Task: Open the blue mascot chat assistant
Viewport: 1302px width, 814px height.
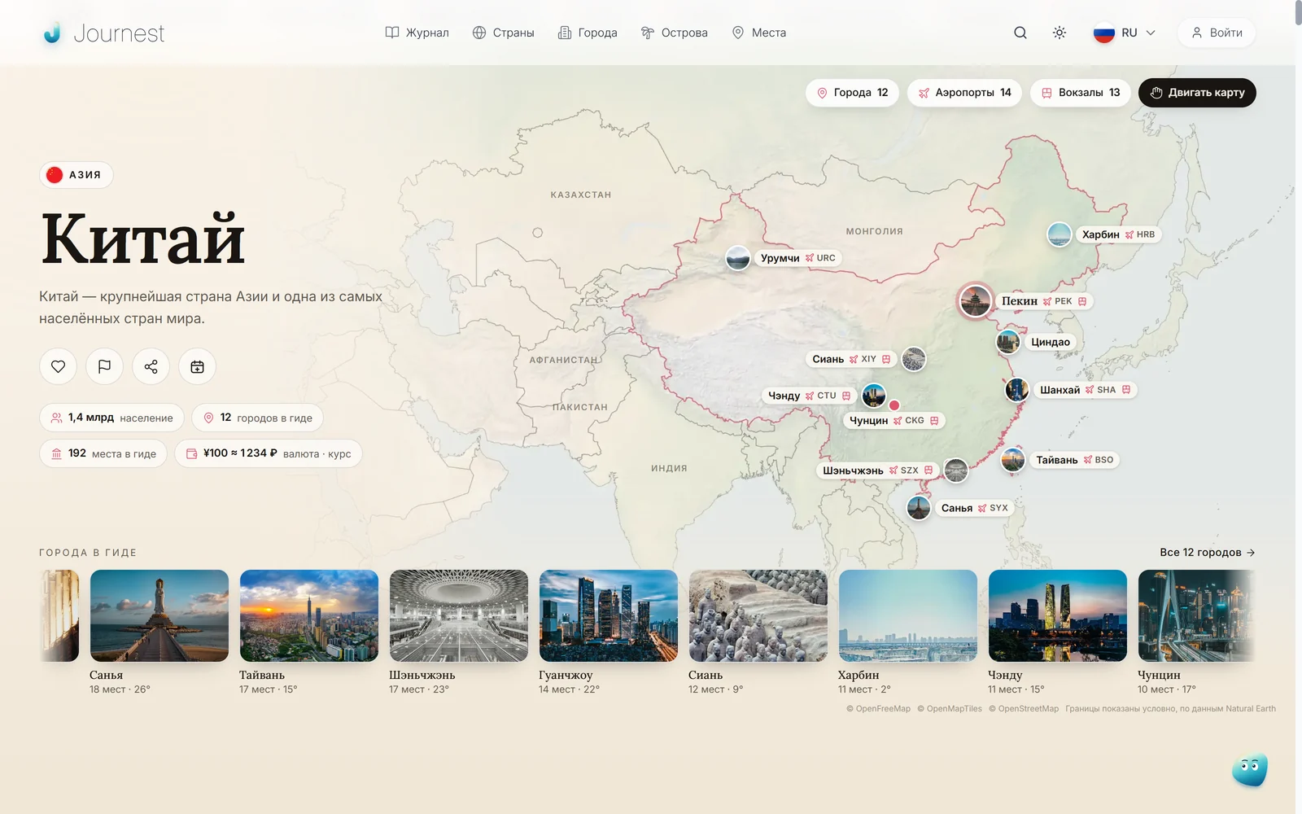Action: coord(1250,769)
